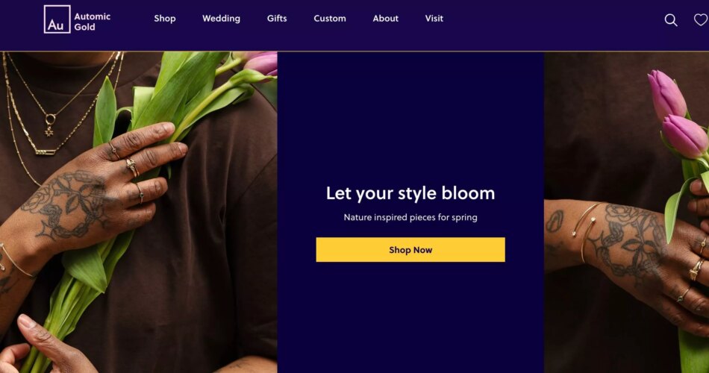Viewport: 709px width, 373px height.
Task: Select the Visit navigation link
Action: (x=434, y=19)
